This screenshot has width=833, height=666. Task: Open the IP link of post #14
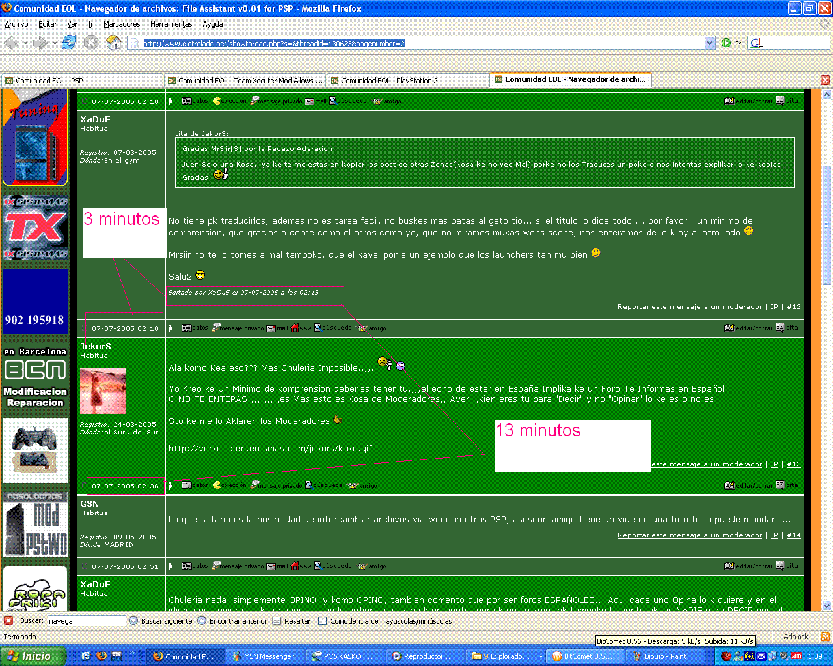[774, 535]
